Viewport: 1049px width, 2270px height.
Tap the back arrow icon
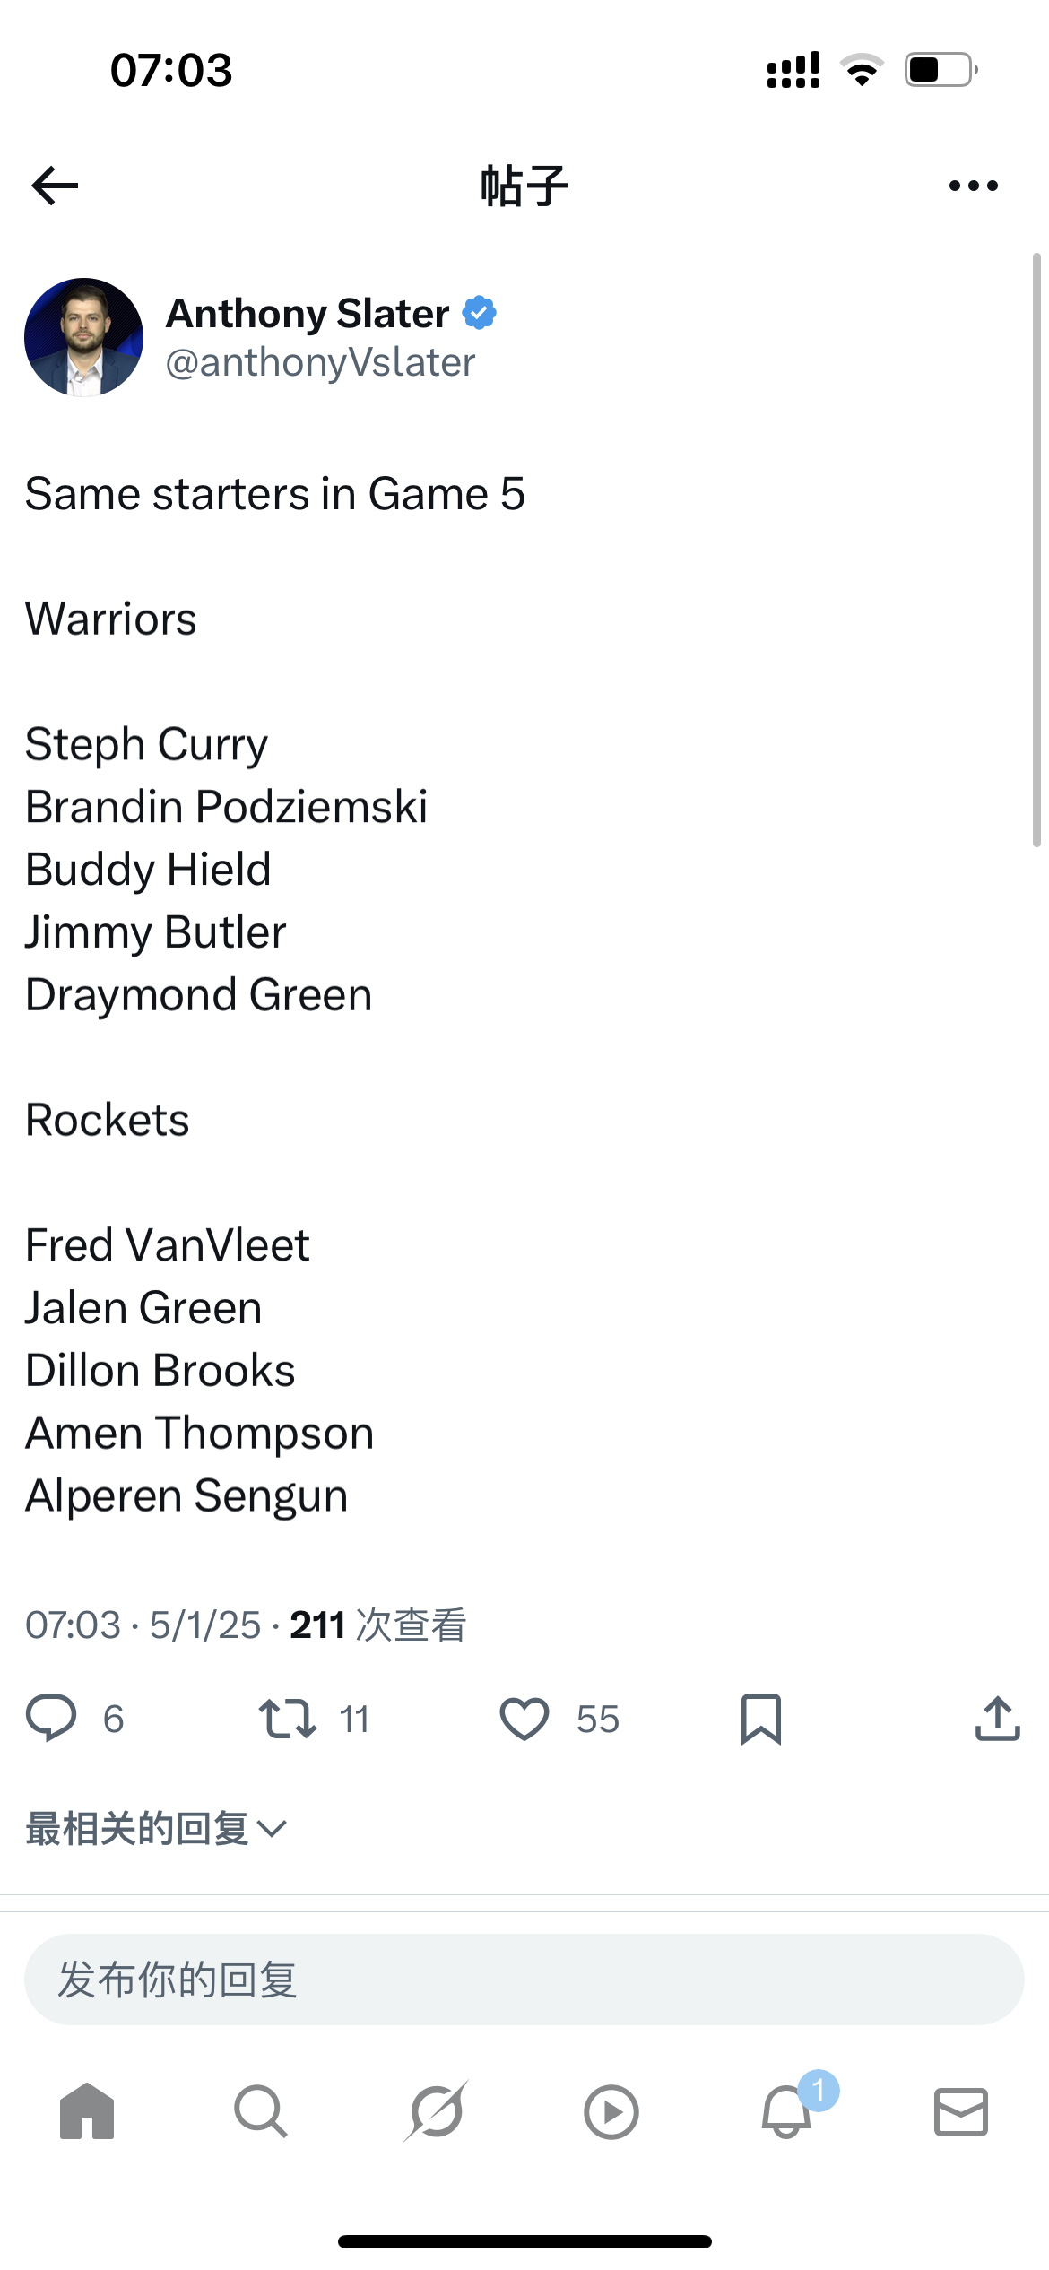(55, 186)
